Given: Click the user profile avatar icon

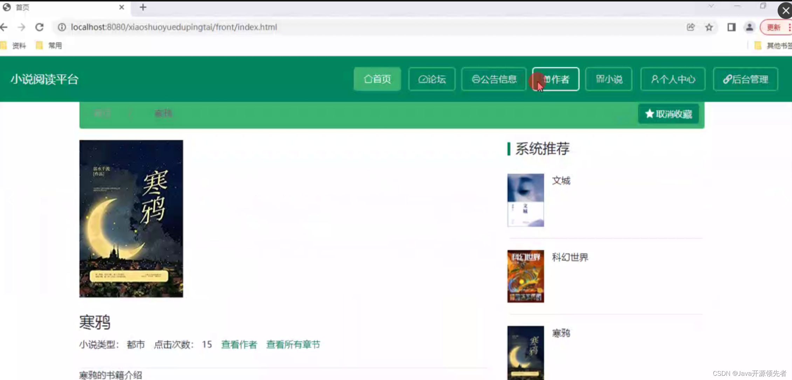Looking at the screenshot, I should point(749,27).
